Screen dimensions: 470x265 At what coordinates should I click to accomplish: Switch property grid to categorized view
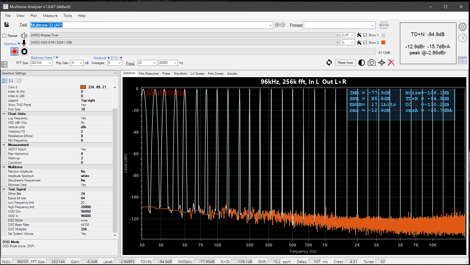coord(4,81)
